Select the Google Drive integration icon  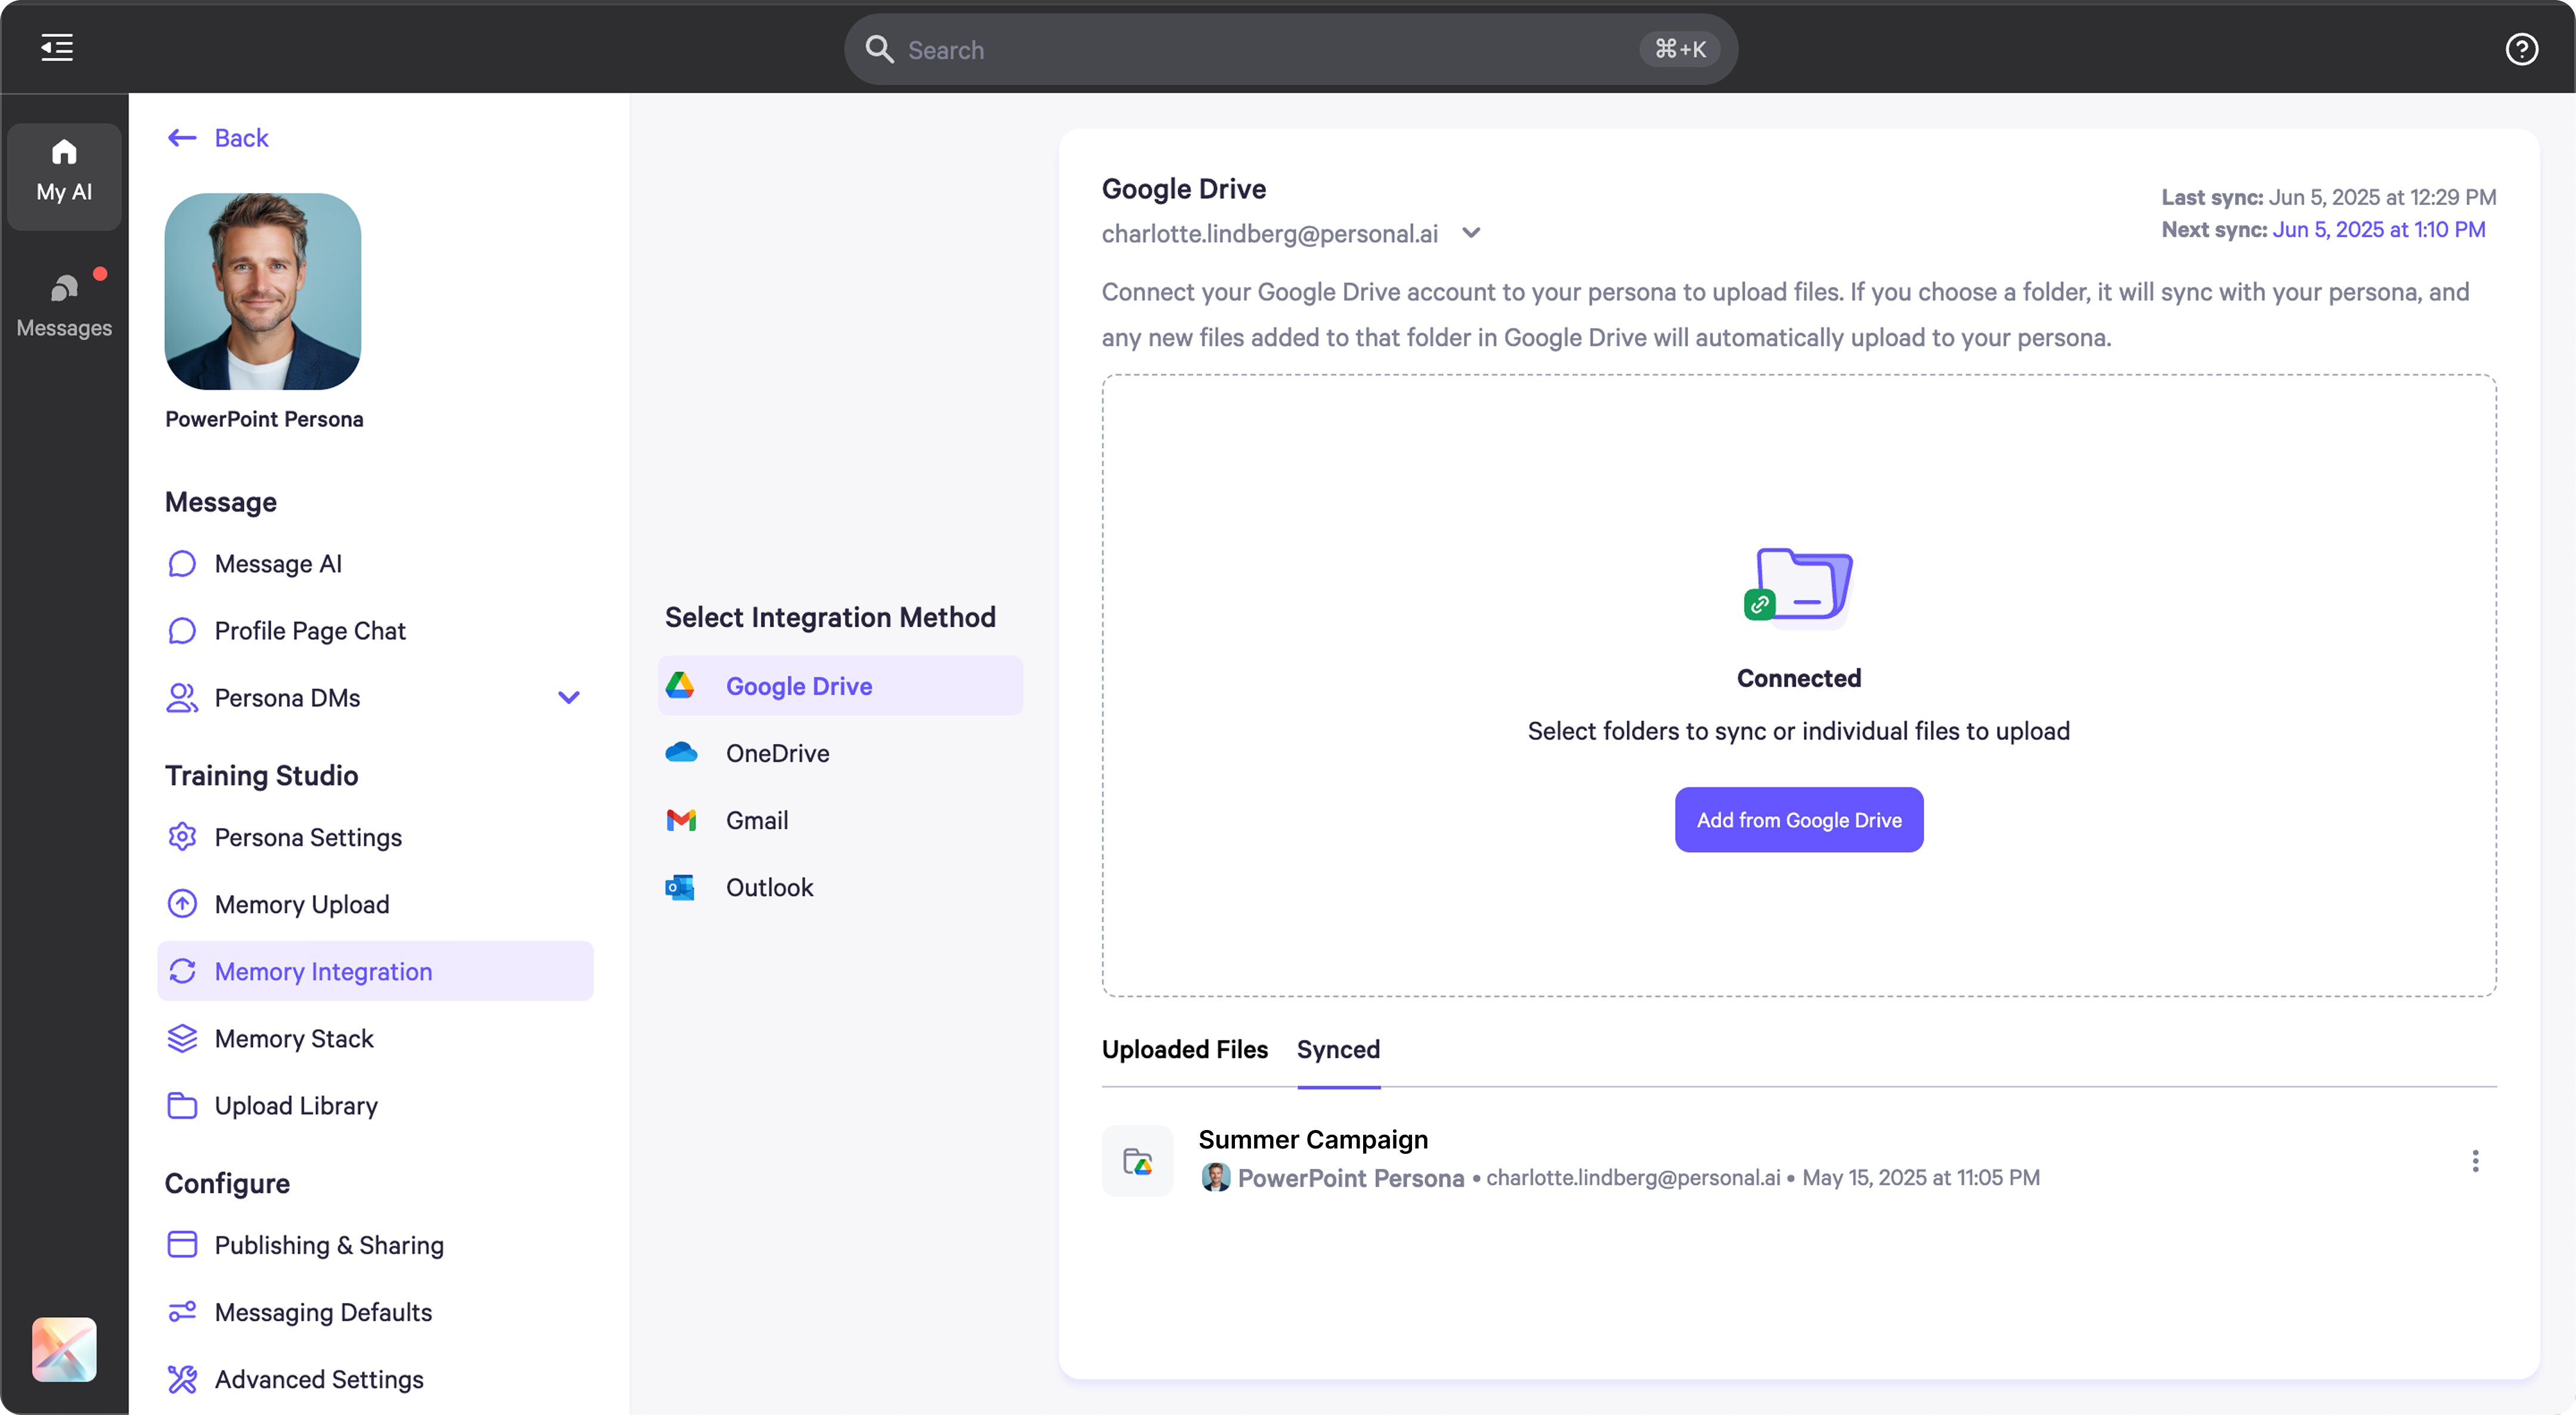[x=681, y=685]
